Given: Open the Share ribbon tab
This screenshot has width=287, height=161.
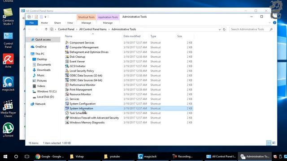Looking at the screenshot, I should [57, 23].
